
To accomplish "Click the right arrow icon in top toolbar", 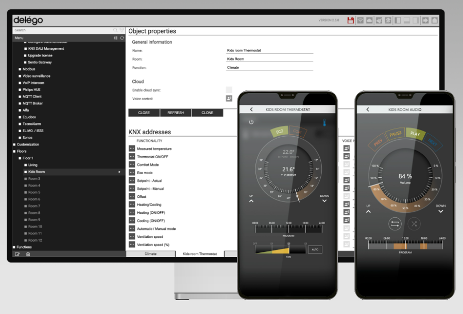I will [425, 21].
